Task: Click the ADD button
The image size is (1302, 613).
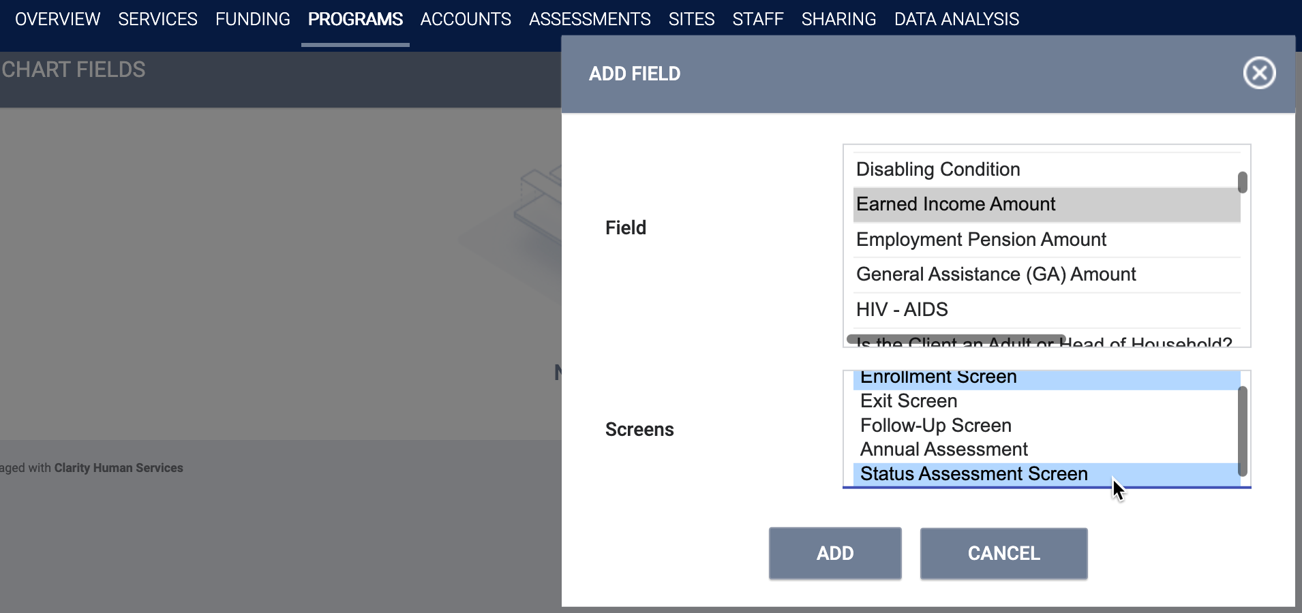Action: click(835, 554)
